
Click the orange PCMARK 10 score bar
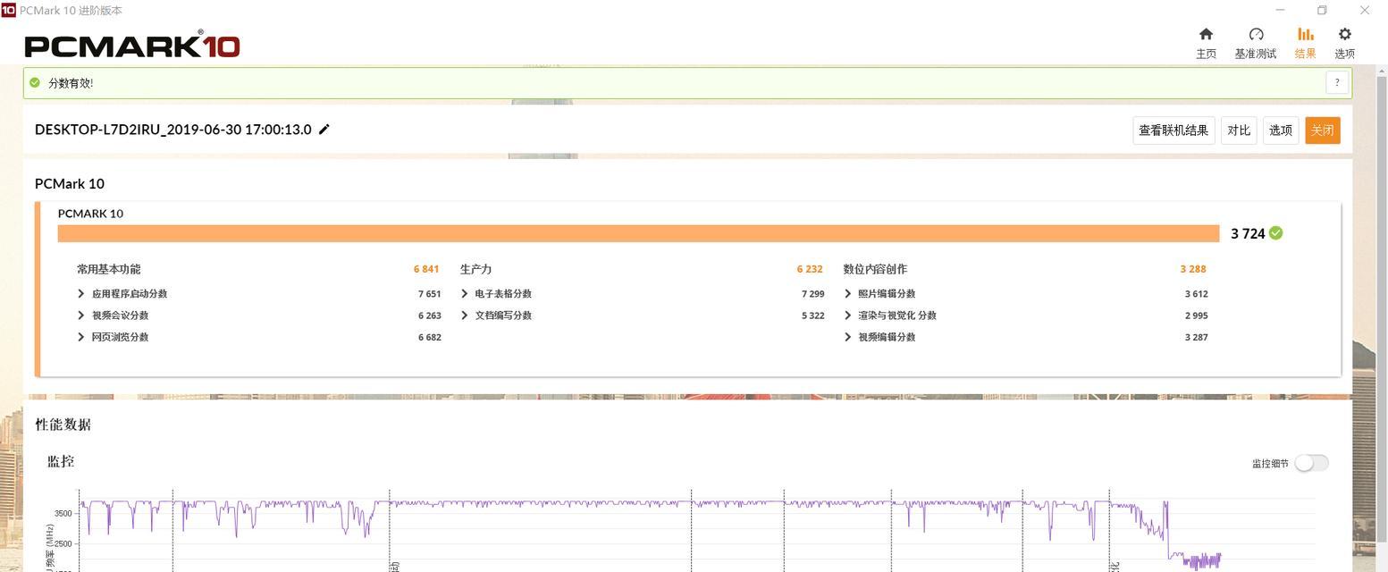[638, 233]
